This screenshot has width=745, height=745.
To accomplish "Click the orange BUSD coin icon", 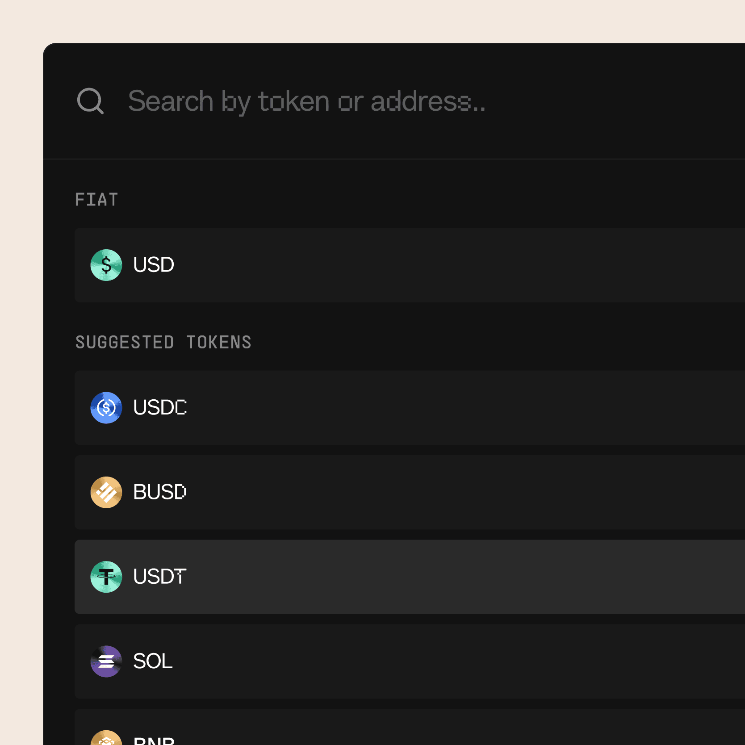I will (106, 492).
